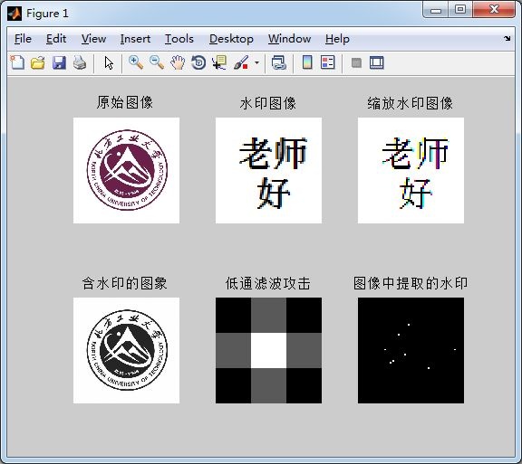The image size is (522, 464).
Task: Click the 低通滤波攻击 filter image
Action: 268,350
